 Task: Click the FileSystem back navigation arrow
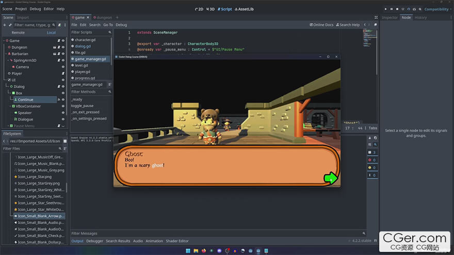click(x=4, y=141)
